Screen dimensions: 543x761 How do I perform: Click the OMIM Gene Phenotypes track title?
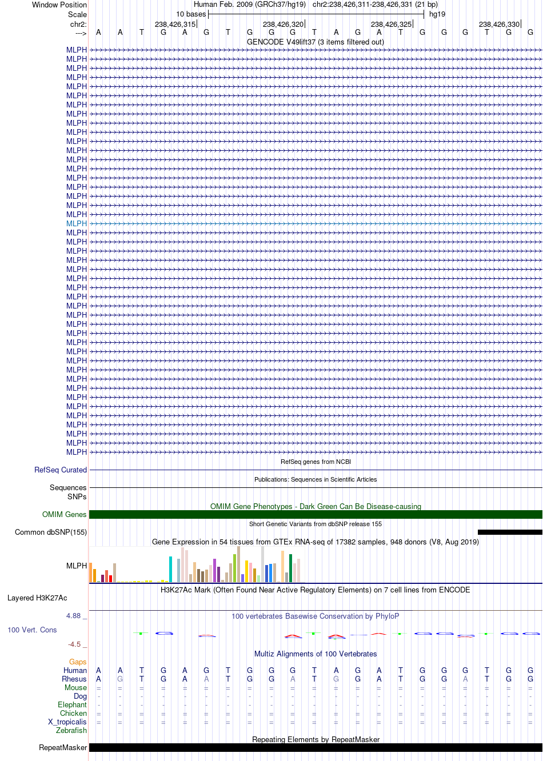[x=316, y=506]
